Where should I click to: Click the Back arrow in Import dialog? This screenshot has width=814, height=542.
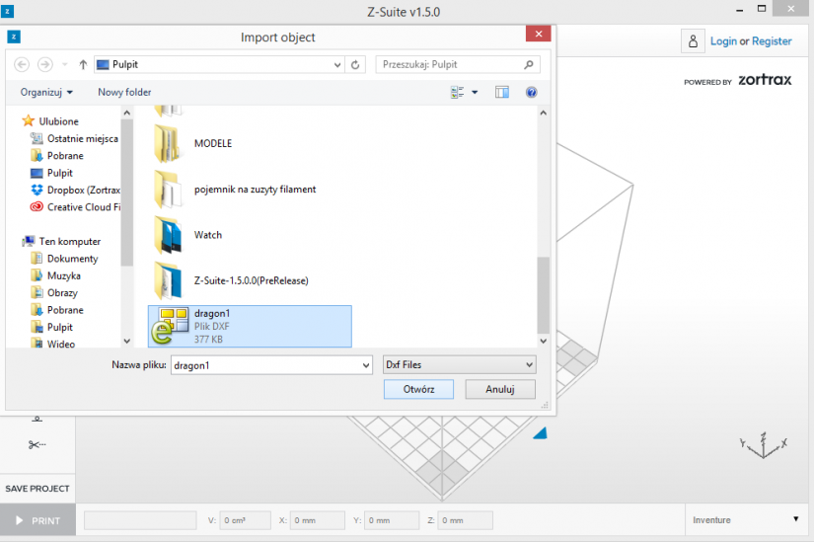click(22, 64)
